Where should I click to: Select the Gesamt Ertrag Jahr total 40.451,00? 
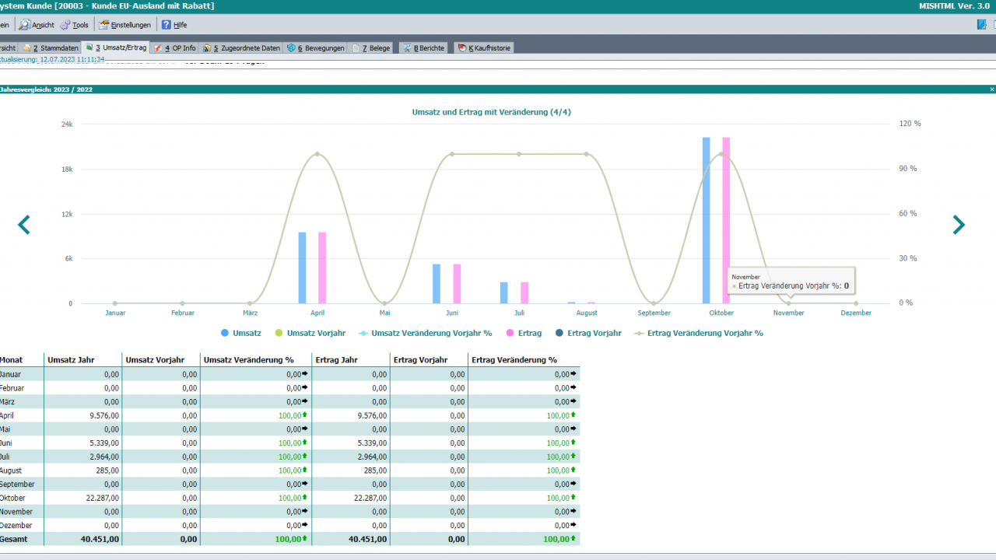tap(367, 539)
